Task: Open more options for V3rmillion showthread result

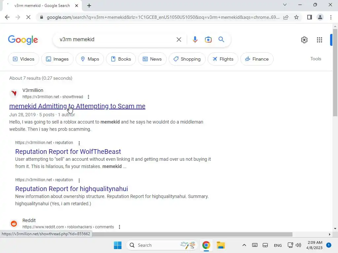Action: [88, 97]
